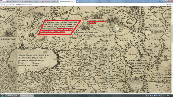Switch to Opera jpg window in taskbar
The width and height of the screenshot is (173, 97).
(27, 96)
